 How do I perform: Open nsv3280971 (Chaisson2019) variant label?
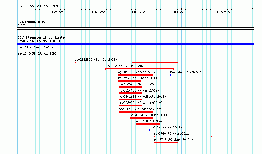tap(140, 103)
